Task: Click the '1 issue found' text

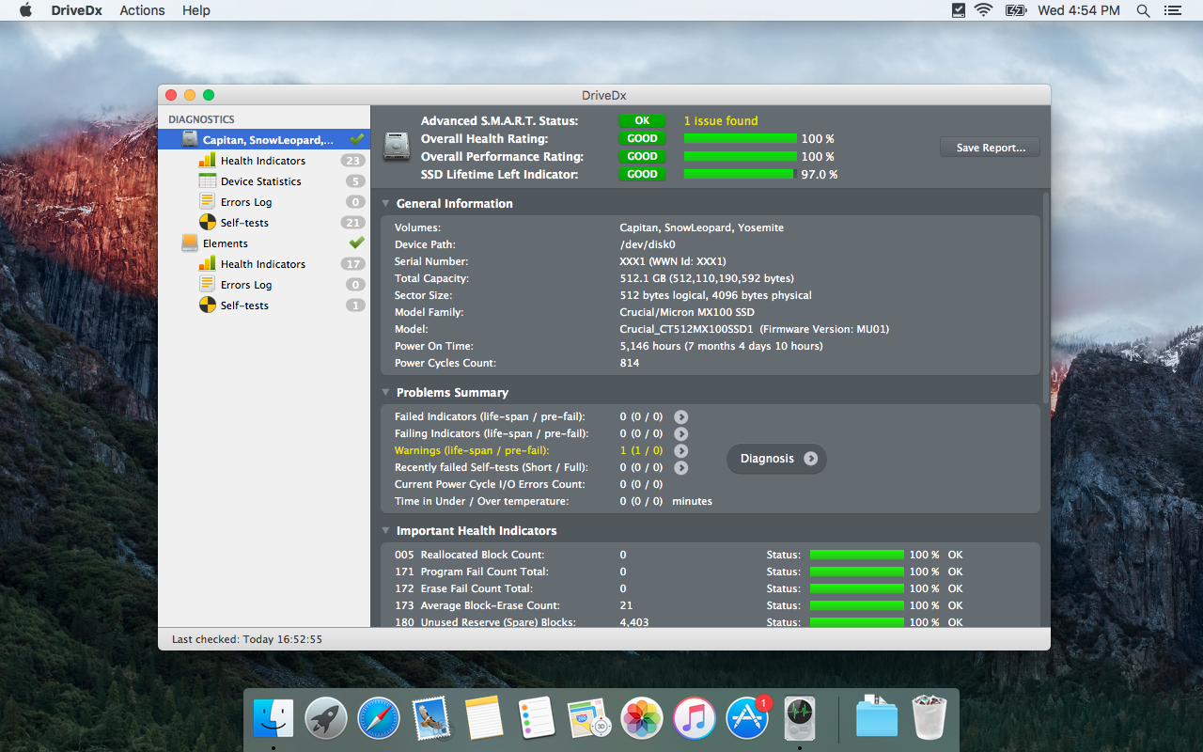Action: pyautogui.click(x=721, y=120)
